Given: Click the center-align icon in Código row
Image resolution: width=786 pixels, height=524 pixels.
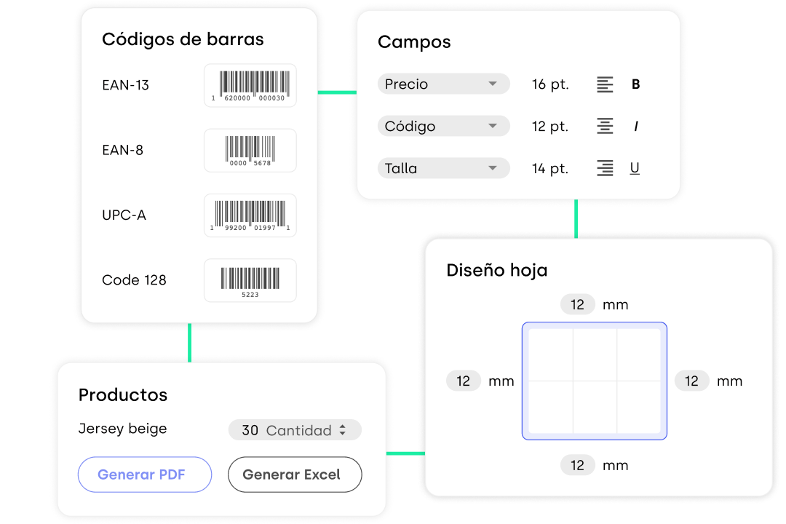Looking at the screenshot, I should click(605, 126).
